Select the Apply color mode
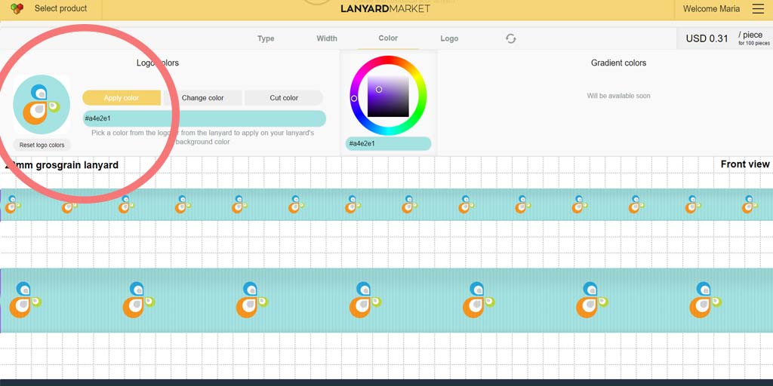 [122, 98]
